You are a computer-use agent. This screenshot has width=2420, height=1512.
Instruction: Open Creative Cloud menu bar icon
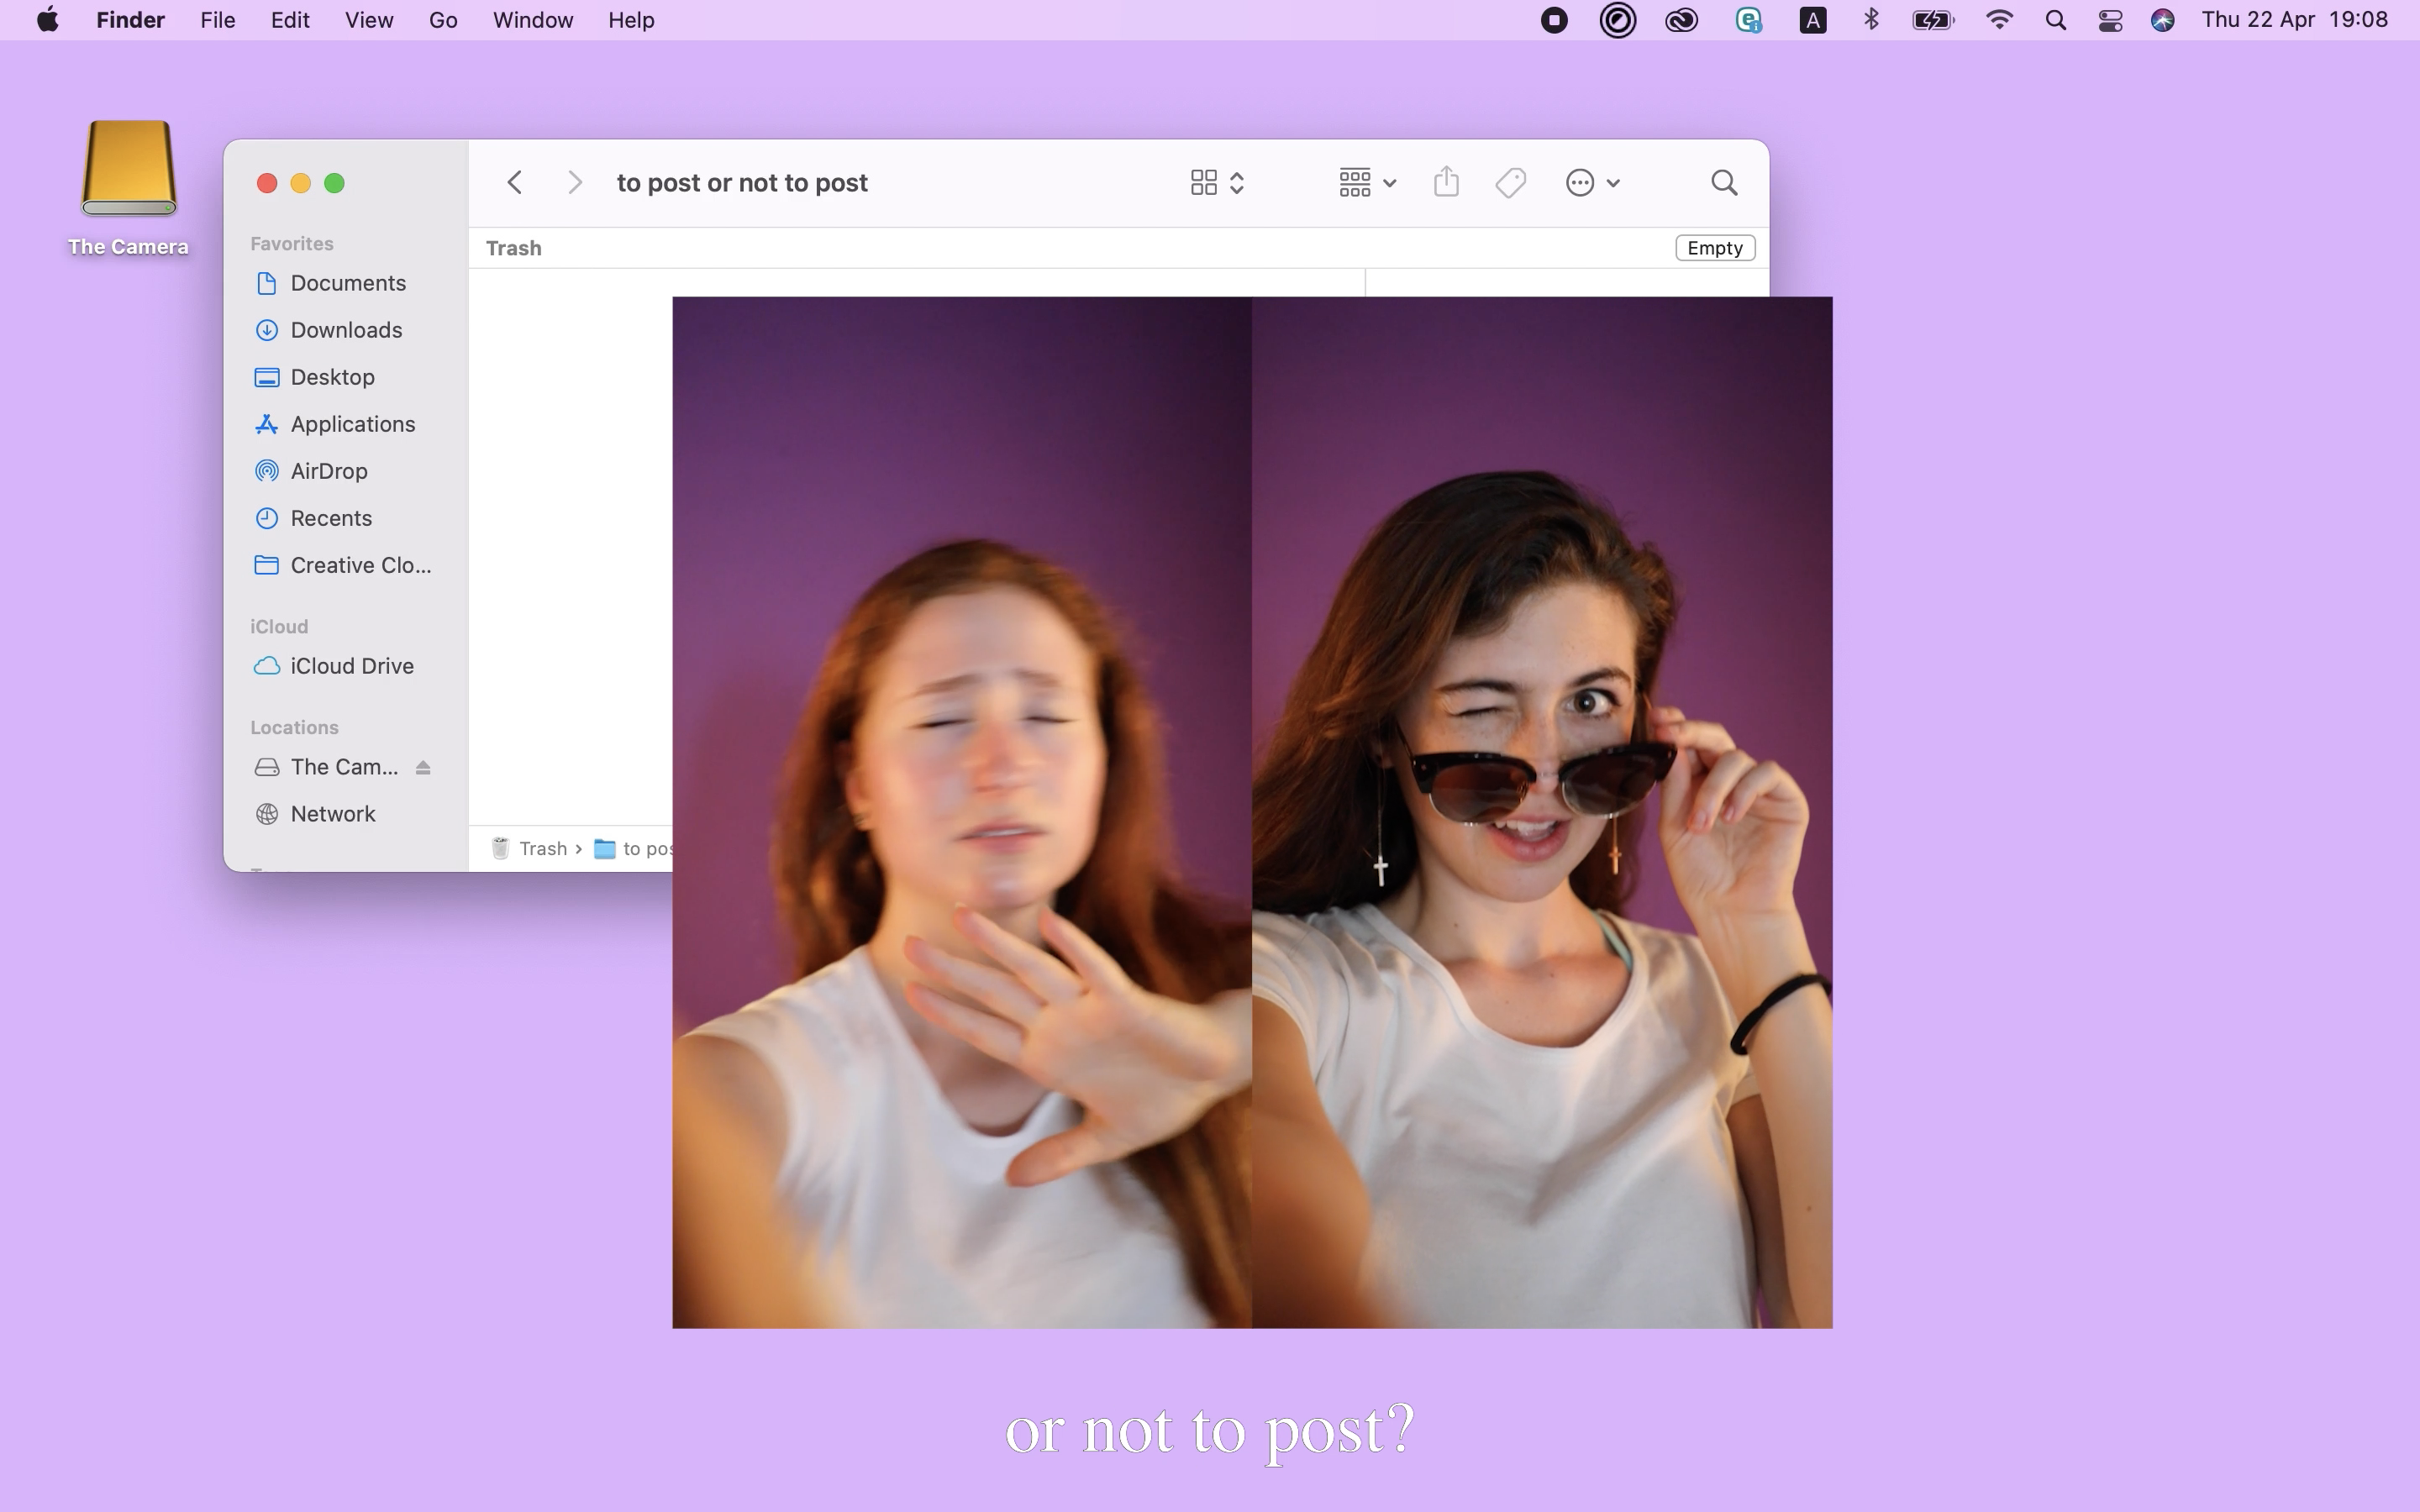[1682, 20]
